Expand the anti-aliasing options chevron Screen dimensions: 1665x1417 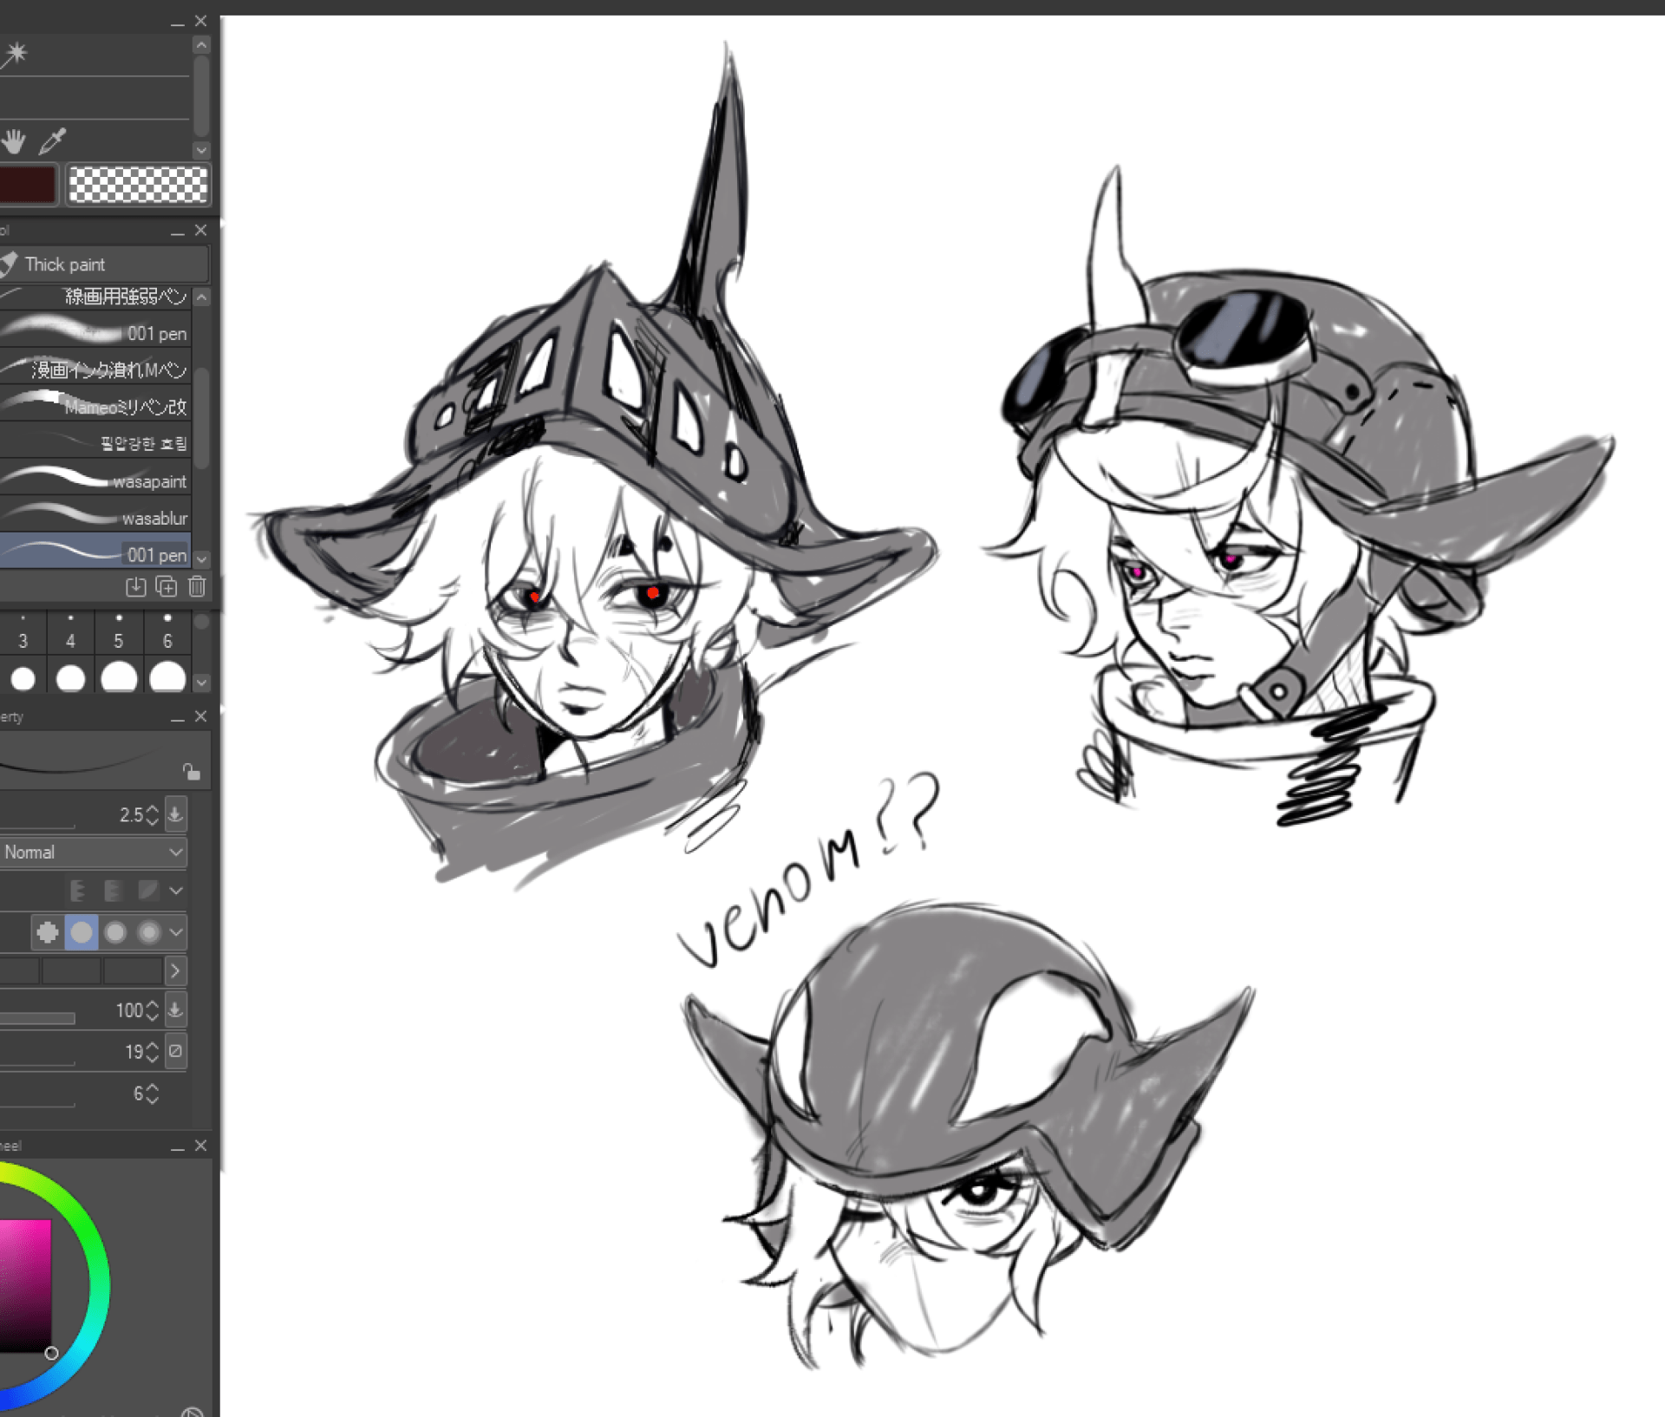click(176, 932)
